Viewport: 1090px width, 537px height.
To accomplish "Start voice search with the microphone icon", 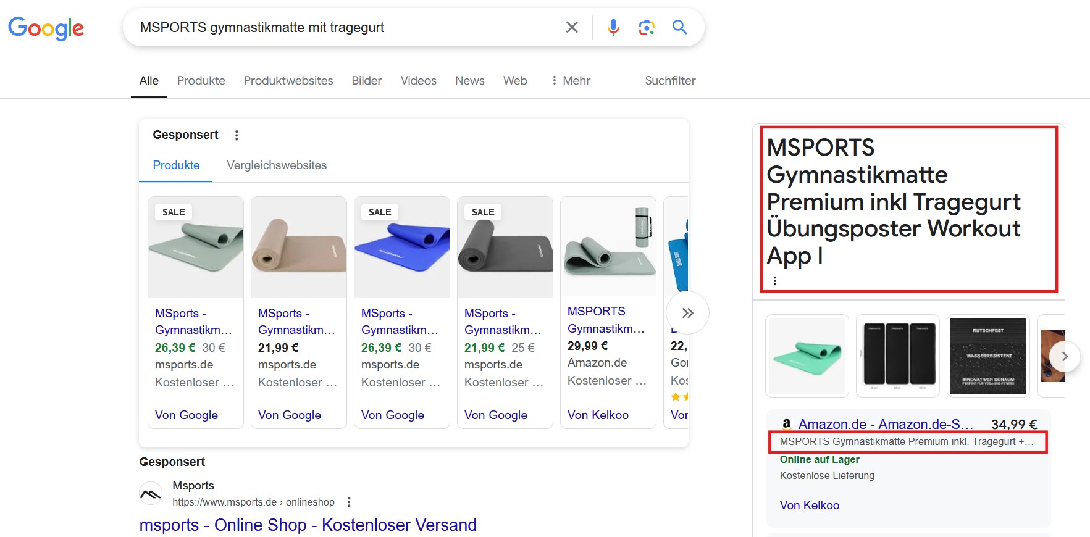I will [613, 27].
